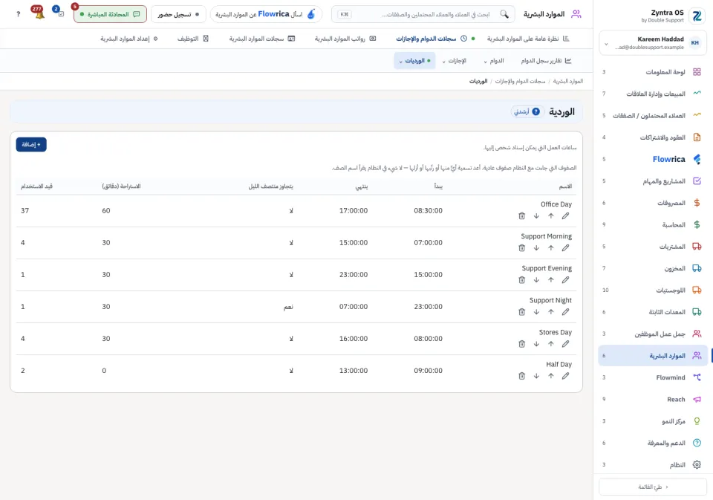Open Reach in sidebar
The width and height of the screenshot is (713, 500).
pos(653,399)
